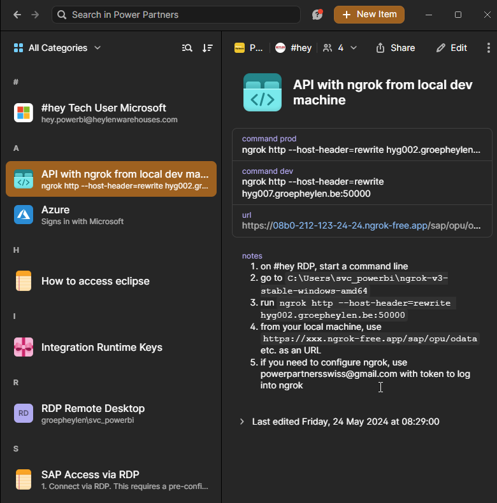This screenshot has width=497, height=503.
Task: Copy the command dev field value
Action: tap(362, 183)
